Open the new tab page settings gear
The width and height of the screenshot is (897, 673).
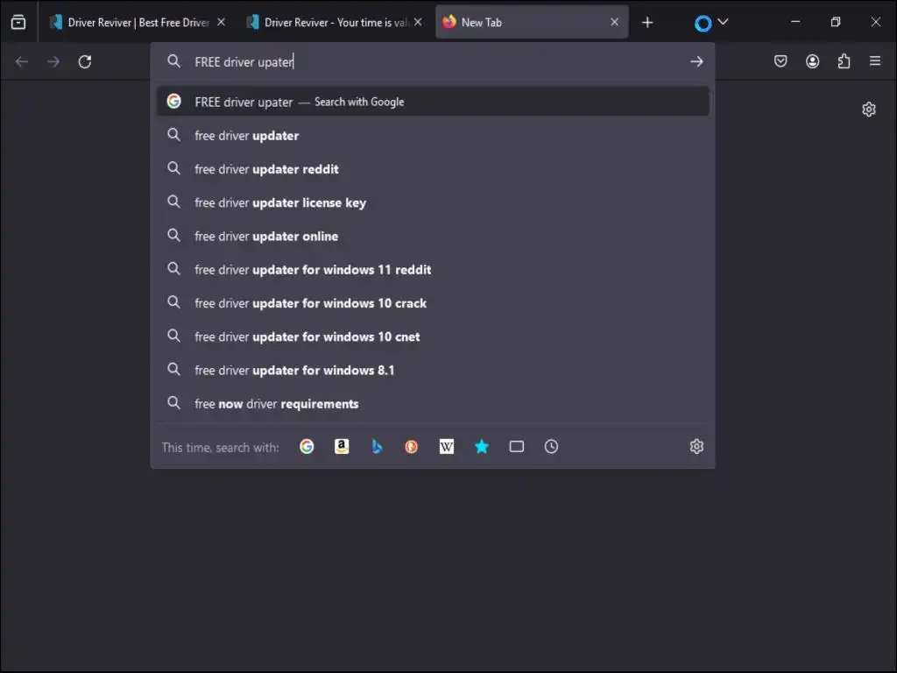pyautogui.click(x=868, y=110)
